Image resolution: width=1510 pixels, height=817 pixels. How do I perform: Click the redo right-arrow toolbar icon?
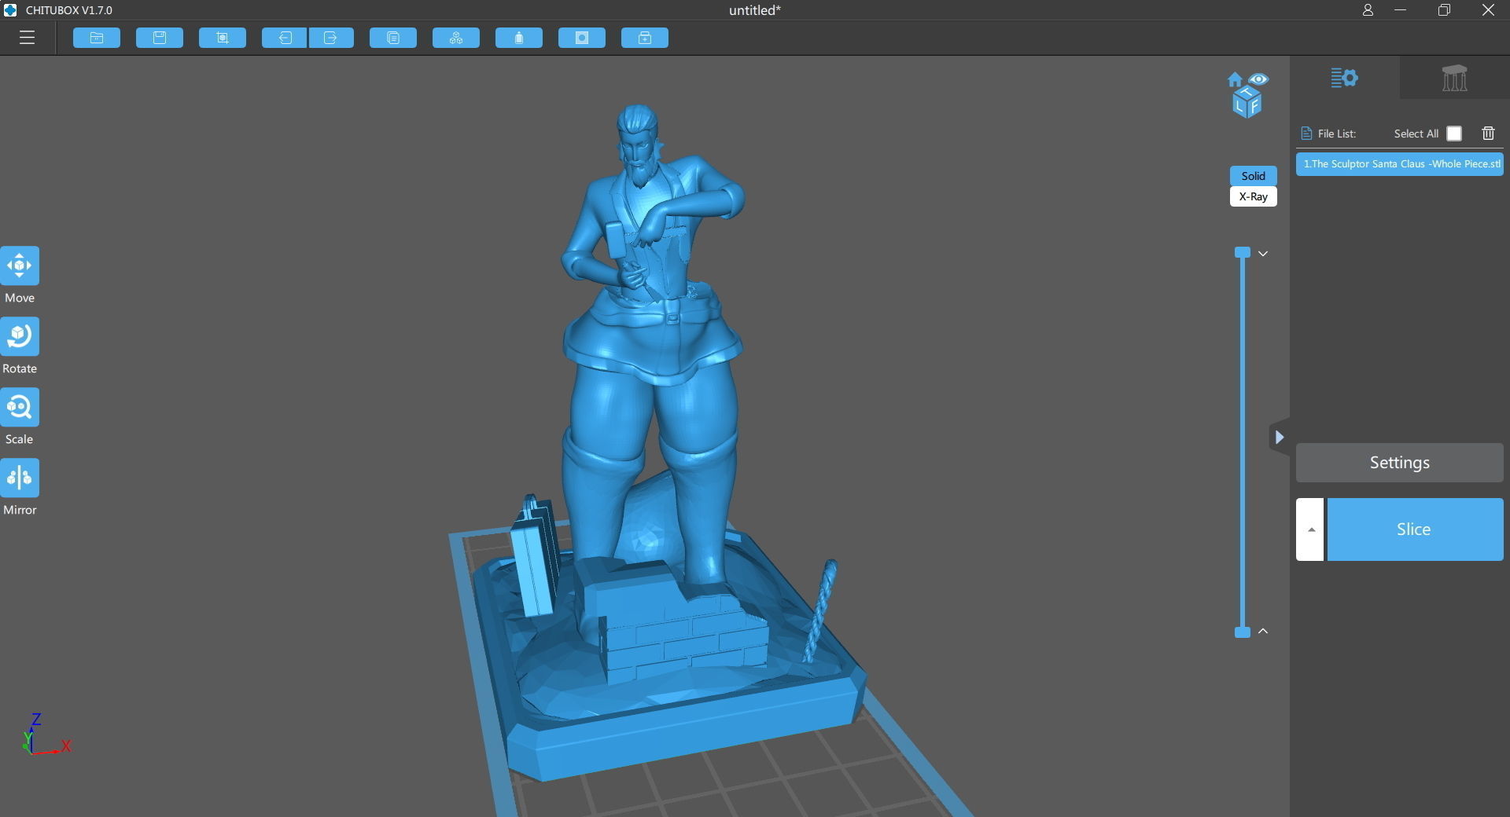tap(331, 38)
